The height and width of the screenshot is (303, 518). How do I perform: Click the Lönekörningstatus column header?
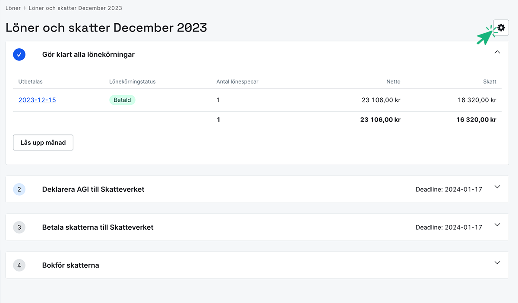coord(133,81)
